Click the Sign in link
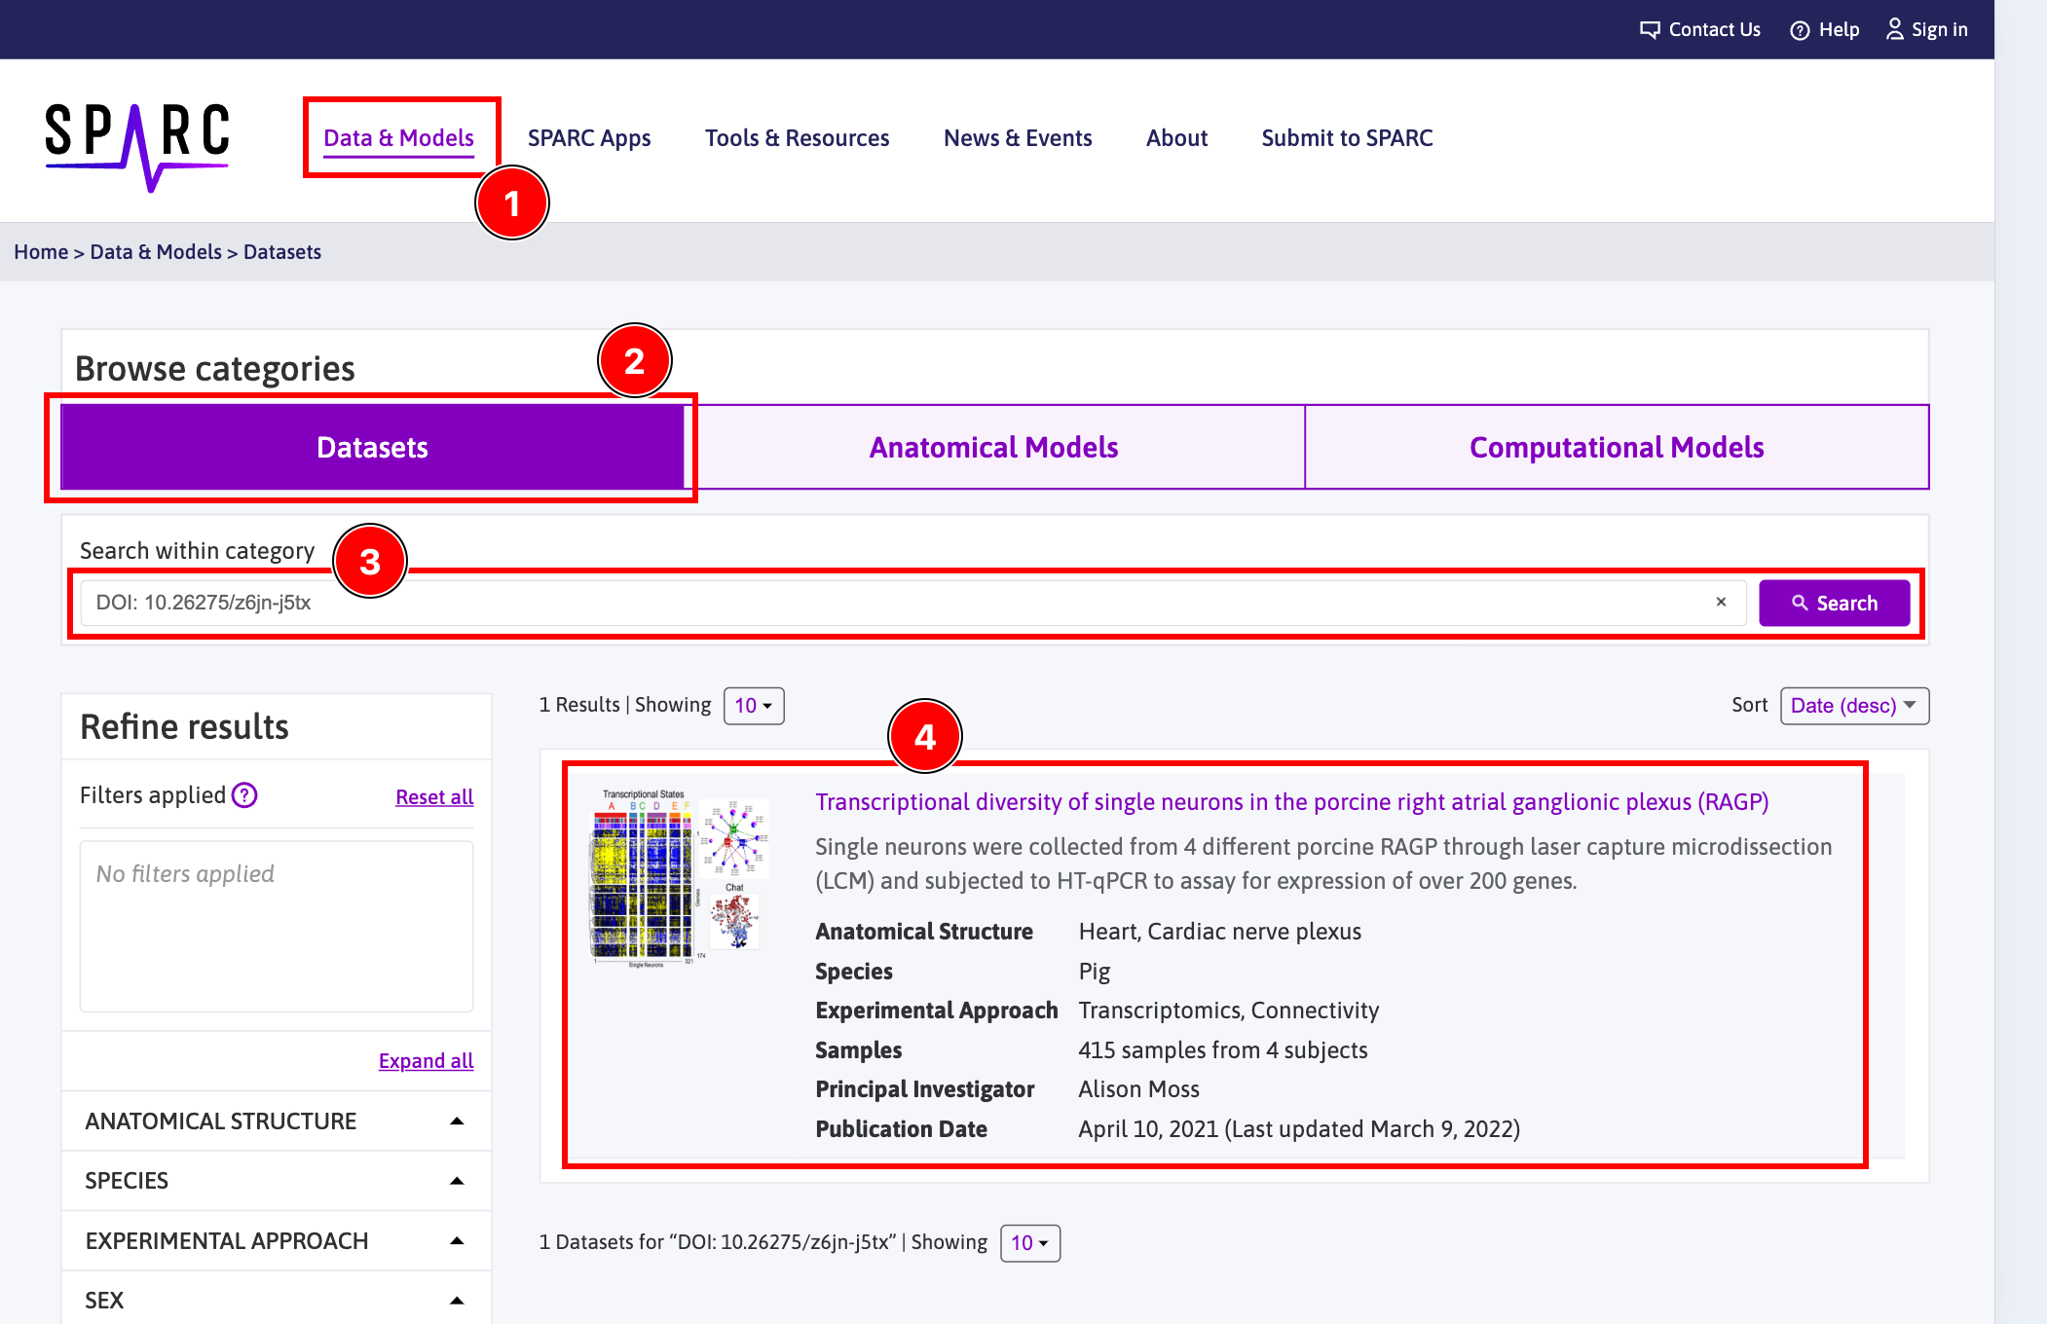2047x1324 pixels. click(1939, 30)
